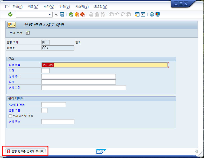This screenshot has height=158, width=204.
Task: Open the window system menu icon
Action: click(x=7, y=7)
